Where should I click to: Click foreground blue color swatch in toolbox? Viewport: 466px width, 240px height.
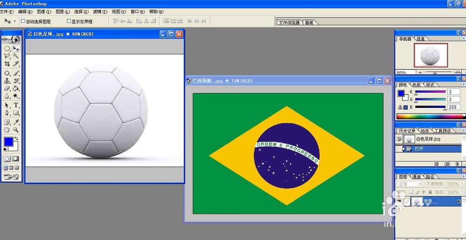pos(8,141)
